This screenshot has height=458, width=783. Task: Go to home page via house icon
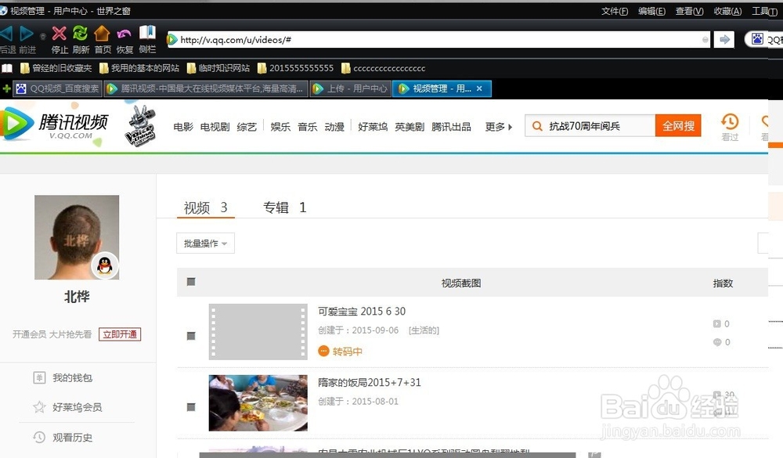pos(102,33)
